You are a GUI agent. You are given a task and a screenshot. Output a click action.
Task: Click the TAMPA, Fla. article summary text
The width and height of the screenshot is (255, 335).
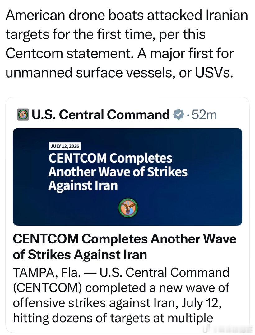click(121, 295)
